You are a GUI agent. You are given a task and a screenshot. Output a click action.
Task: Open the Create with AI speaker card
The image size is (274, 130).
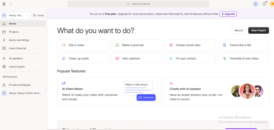[217, 92]
